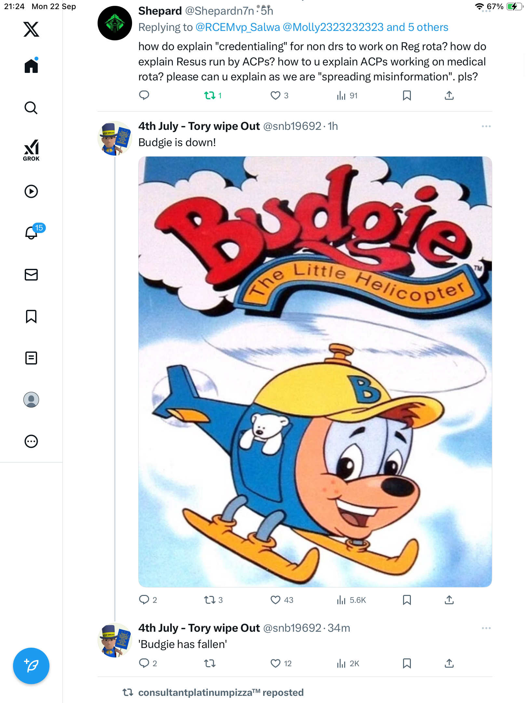
Task: Open more options on 'Budgie is down!' post
Action: [x=486, y=126]
